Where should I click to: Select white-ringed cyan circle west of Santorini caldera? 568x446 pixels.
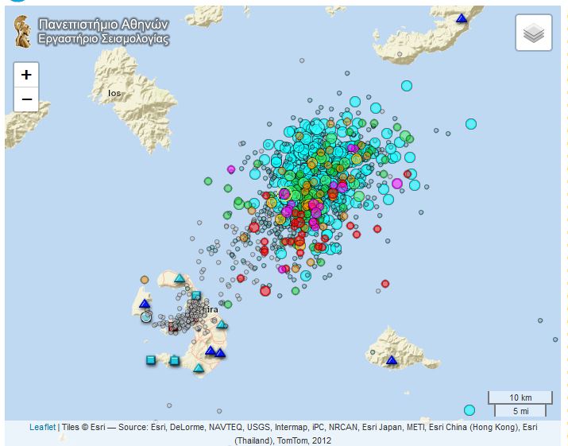pyautogui.click(x=146, y=316)
